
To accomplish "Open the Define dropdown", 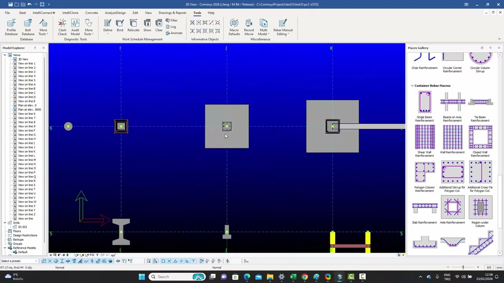I will (x=107, y=26).
